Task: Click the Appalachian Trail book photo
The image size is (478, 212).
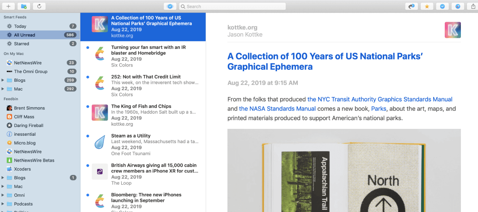Action: click(x=344, y=170)
